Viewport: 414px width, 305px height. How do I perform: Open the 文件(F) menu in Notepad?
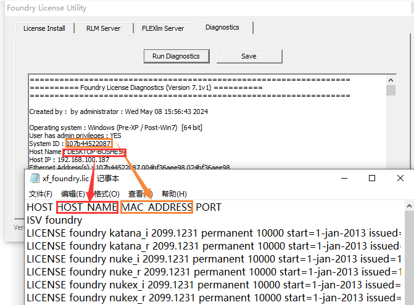pos(40,194)
